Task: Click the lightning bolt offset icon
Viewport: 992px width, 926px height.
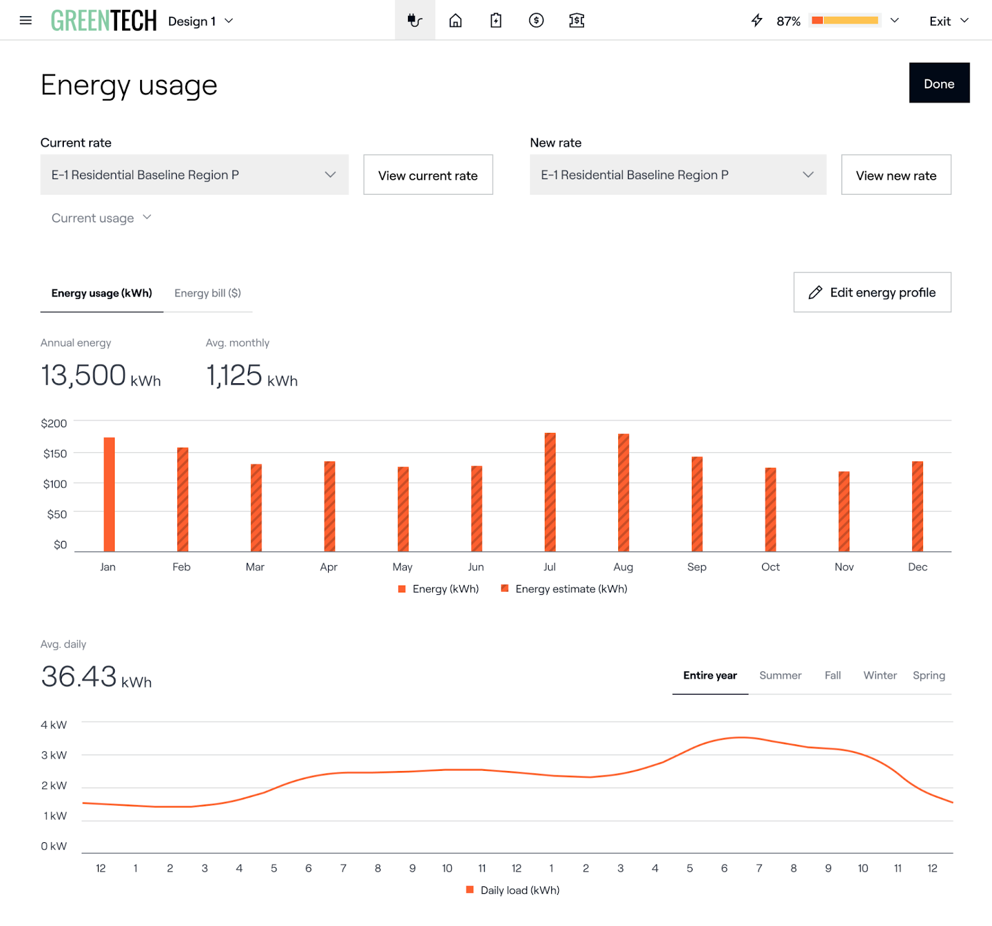Action: coord(756,20)
